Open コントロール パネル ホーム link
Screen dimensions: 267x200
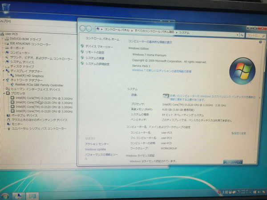point(102,39)
